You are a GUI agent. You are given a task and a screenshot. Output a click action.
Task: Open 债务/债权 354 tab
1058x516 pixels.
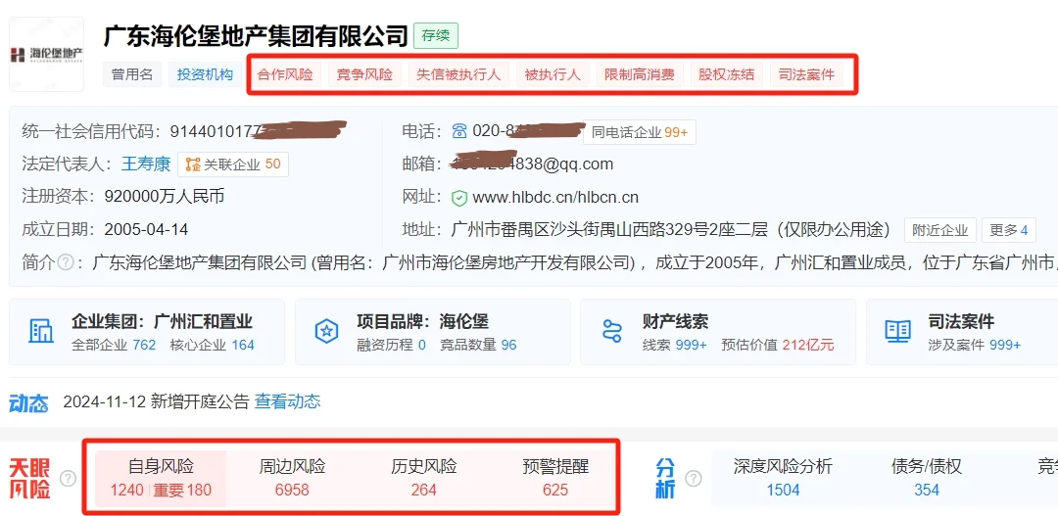point(927,478)
